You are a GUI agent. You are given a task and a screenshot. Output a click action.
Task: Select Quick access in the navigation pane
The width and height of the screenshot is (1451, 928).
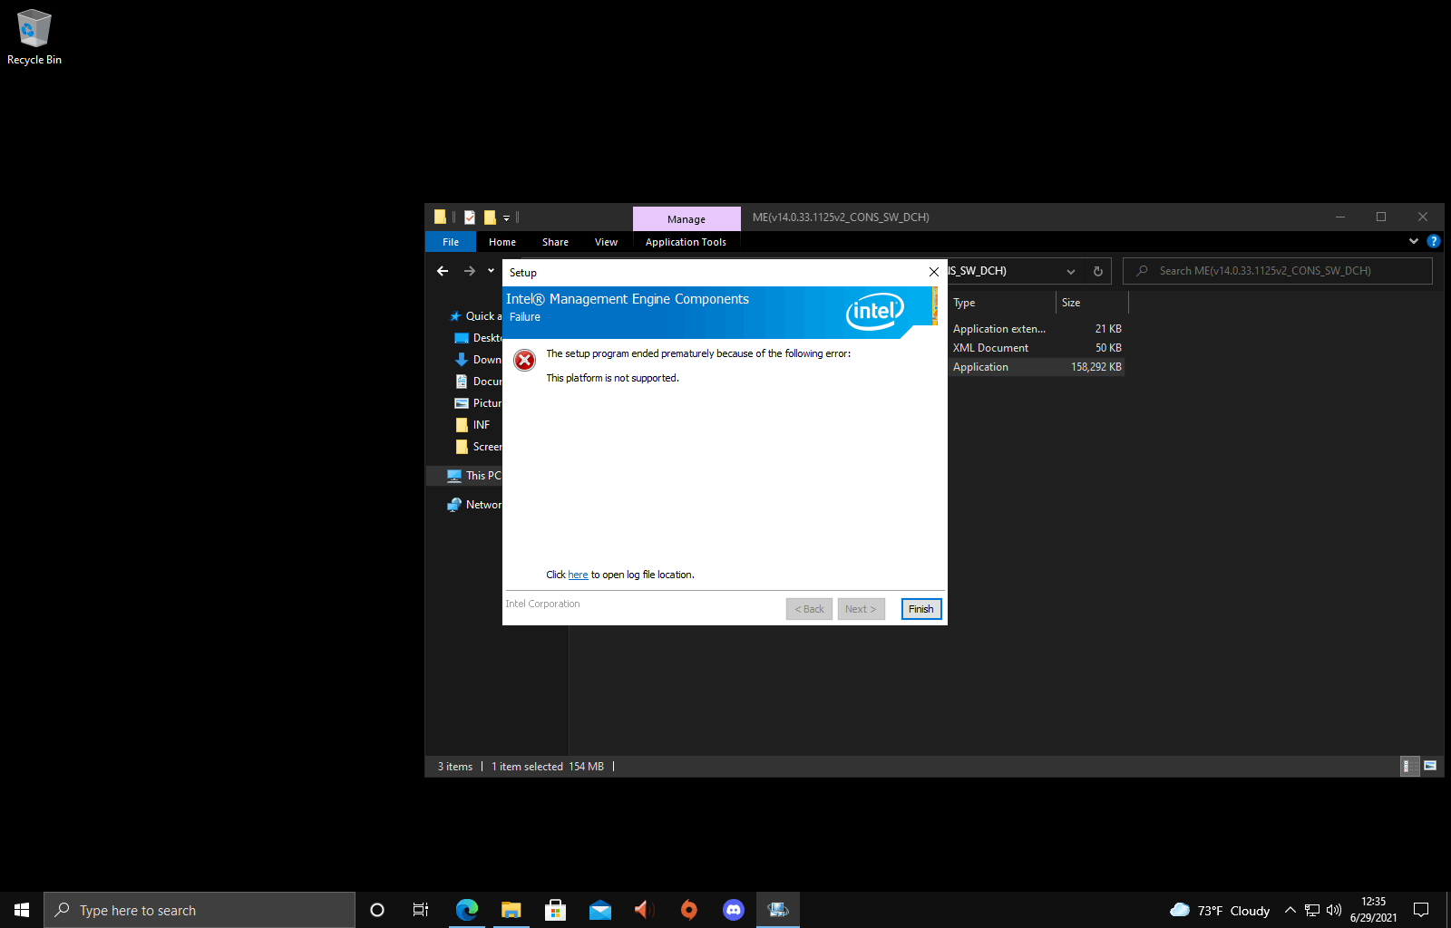(475, 316)
